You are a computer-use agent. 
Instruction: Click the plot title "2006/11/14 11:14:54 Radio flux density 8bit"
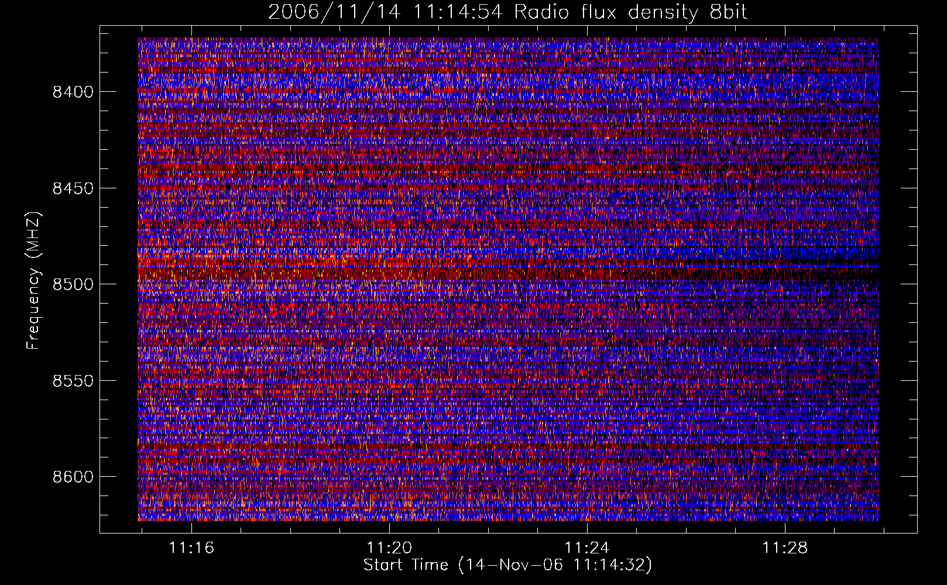508,12
